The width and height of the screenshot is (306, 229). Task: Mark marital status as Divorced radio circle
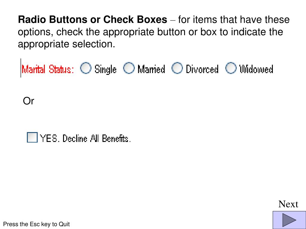click(177, 68)
